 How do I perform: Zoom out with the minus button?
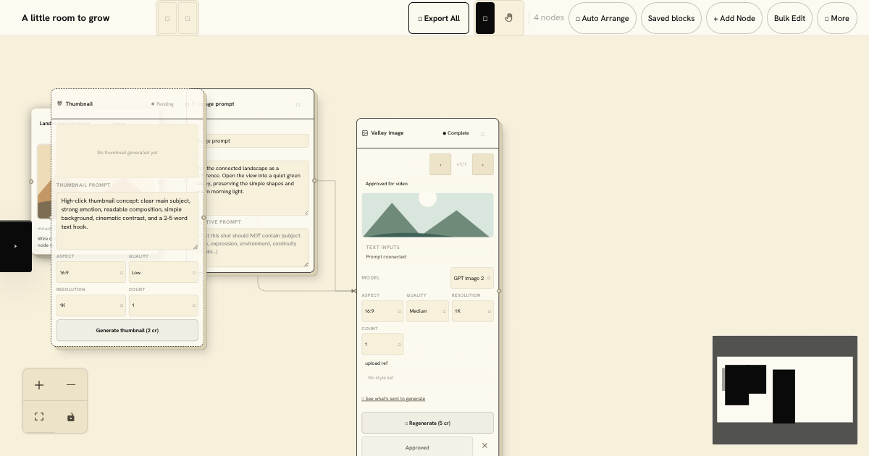(71, 385)
